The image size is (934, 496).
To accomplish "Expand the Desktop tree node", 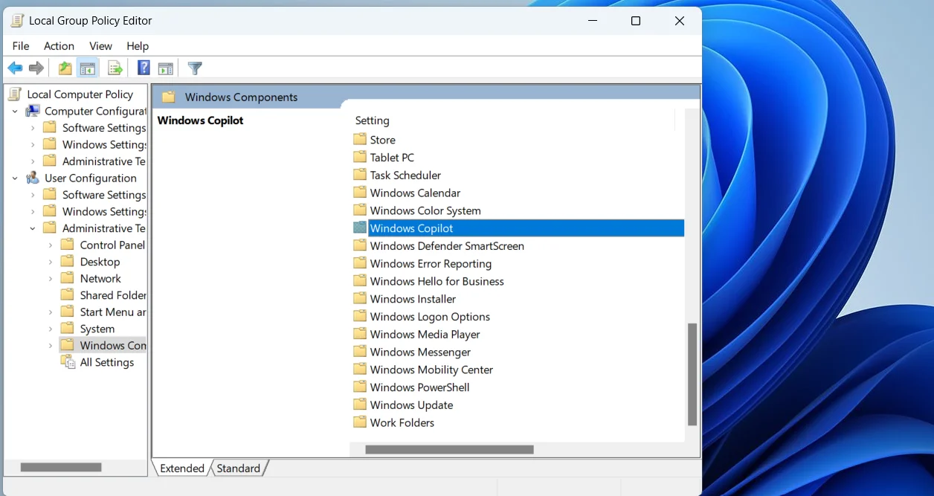I will point(51,262).
